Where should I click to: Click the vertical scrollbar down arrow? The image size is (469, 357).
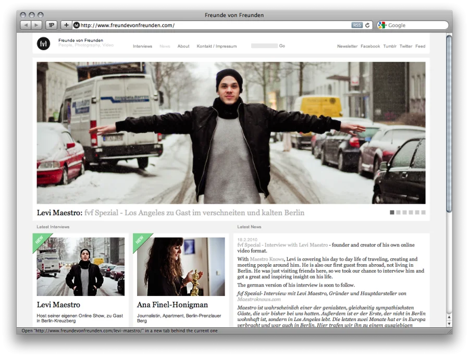click(449, 324)
